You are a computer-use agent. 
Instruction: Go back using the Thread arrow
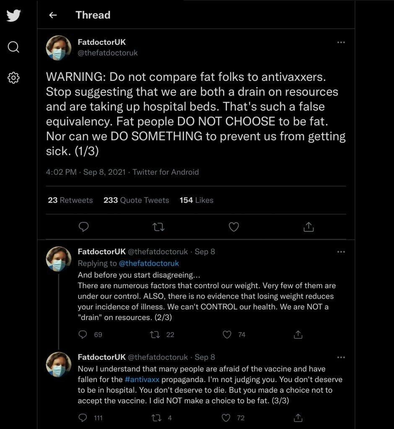[53, 16]
